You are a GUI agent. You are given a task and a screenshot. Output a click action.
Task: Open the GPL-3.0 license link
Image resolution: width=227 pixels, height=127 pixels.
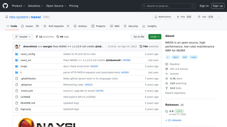click(177, 69)
